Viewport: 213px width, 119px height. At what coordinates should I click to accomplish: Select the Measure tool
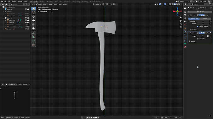[x=33, y=37]
